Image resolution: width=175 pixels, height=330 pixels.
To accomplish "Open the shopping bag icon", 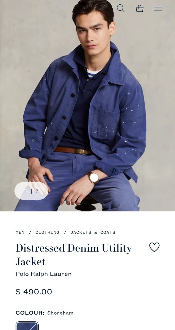I will [140, 8].
